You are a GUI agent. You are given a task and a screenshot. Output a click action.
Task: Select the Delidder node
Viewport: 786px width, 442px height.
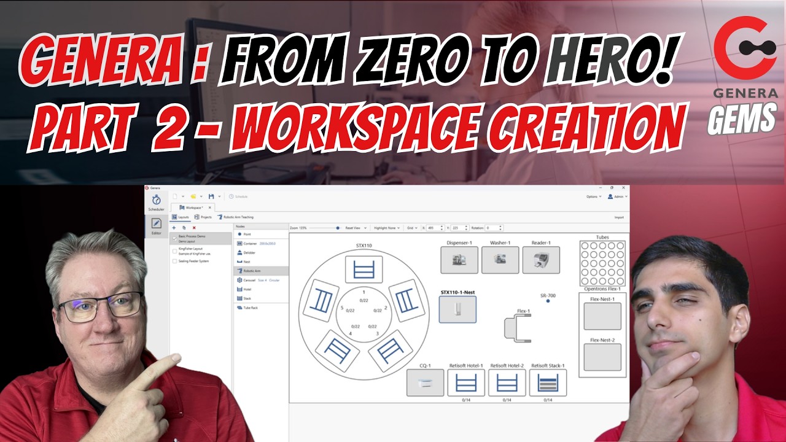pos(261,252)
